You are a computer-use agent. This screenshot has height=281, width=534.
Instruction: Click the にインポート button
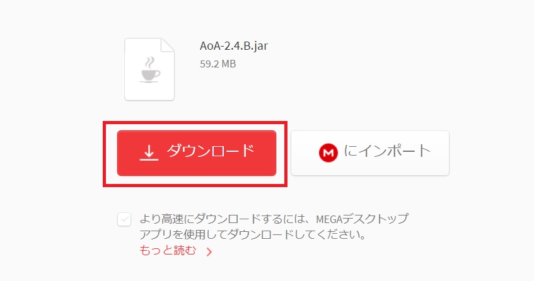pyautogui.click(x=370, y=153)
